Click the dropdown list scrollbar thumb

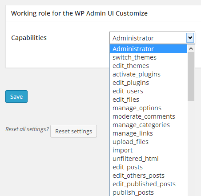coord(191,76)
